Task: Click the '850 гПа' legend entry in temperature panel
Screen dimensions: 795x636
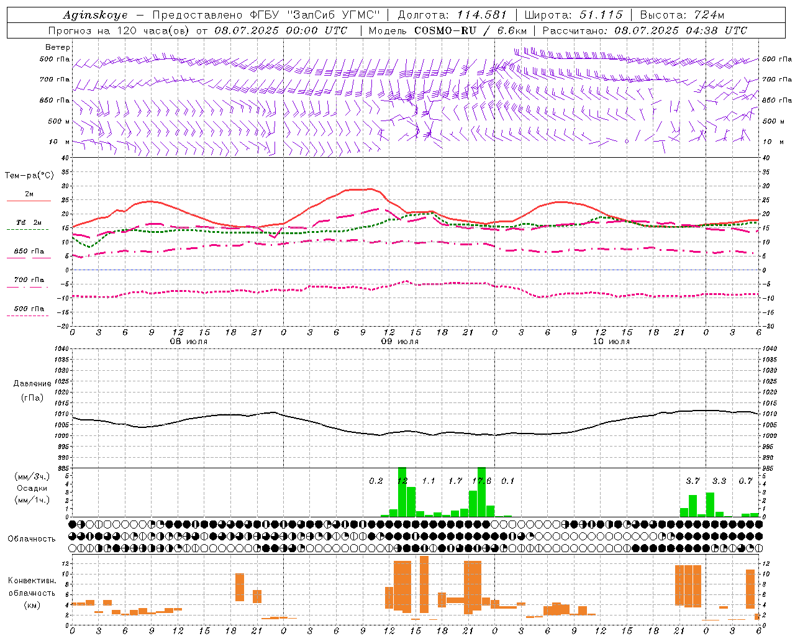Action: [29, 252]
